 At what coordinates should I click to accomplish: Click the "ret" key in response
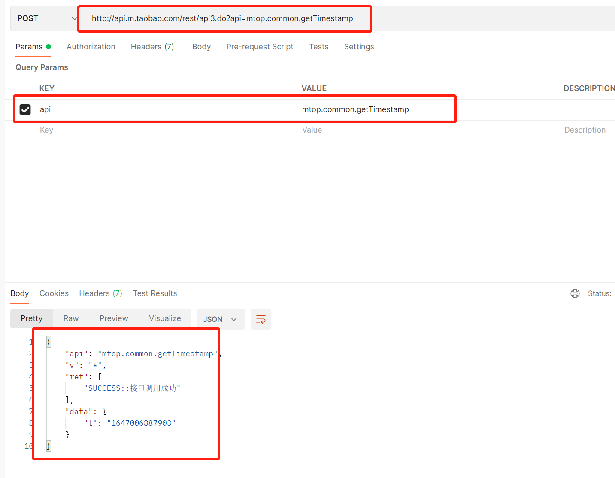tap(76, 377)
